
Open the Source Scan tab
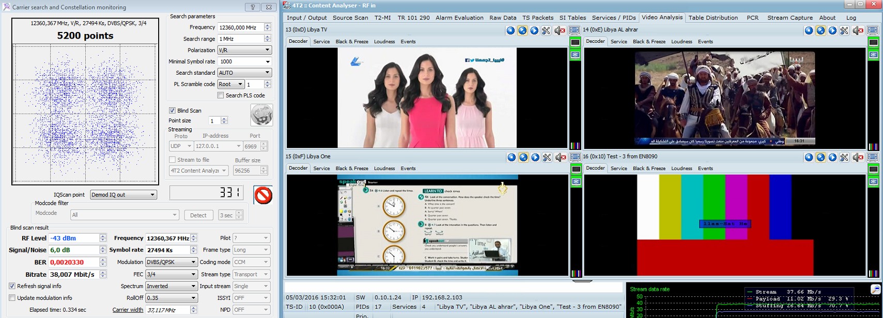[x=350, y=18]
